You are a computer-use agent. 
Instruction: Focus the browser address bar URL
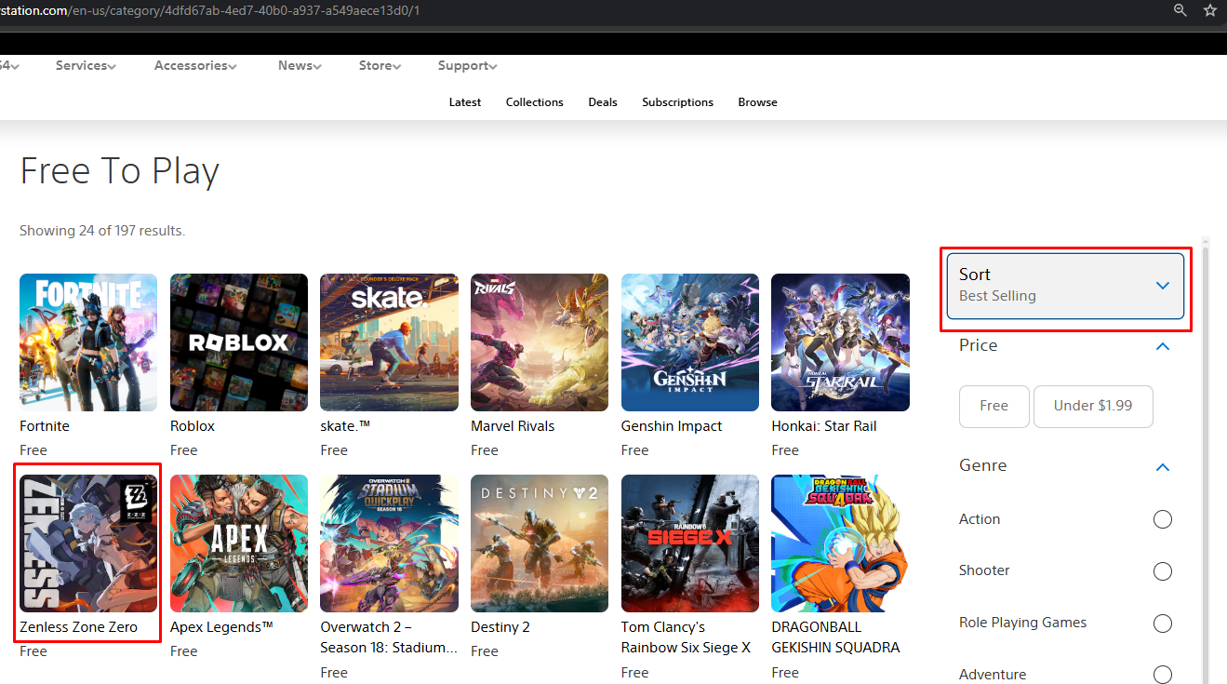[210, 10]
